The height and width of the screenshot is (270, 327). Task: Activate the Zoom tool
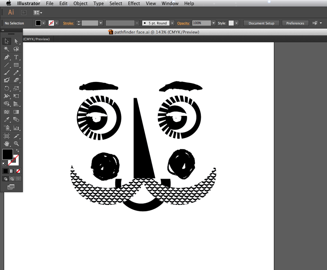coord(16,143)
